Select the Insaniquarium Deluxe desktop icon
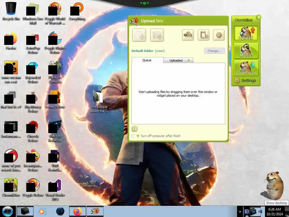This screenshot has height=217, width=289. pos(33,160)
